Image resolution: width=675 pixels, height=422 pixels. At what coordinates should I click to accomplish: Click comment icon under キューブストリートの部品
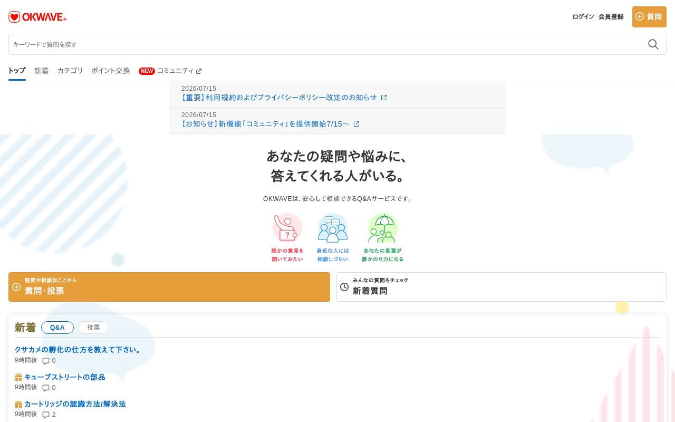(46, 388)
